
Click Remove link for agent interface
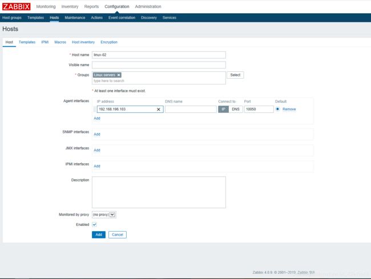coord(289,109)
